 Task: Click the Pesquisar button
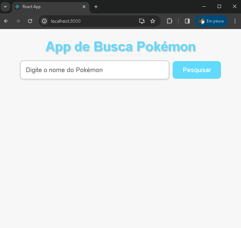(x=197, y=70)
